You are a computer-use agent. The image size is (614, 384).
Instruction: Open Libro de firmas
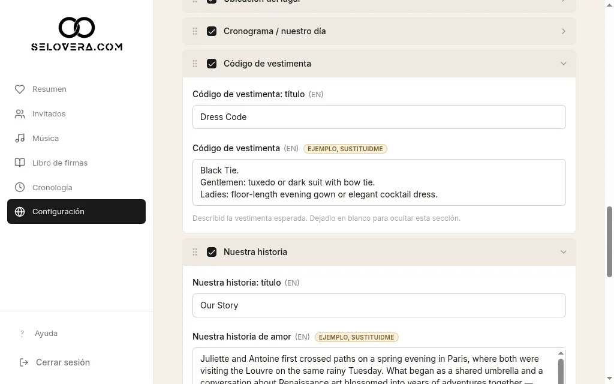[76, 163]
